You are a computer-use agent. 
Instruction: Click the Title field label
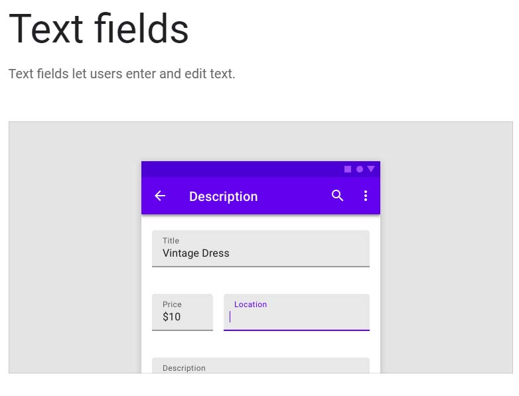tap(171, 241)
